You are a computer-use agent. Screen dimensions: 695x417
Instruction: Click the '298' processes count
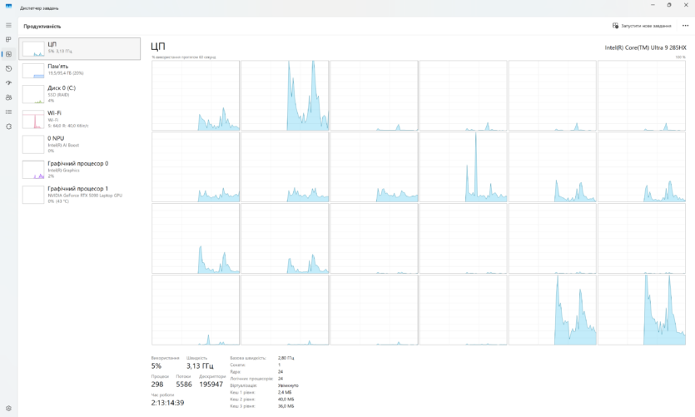(x=157, y=385)
